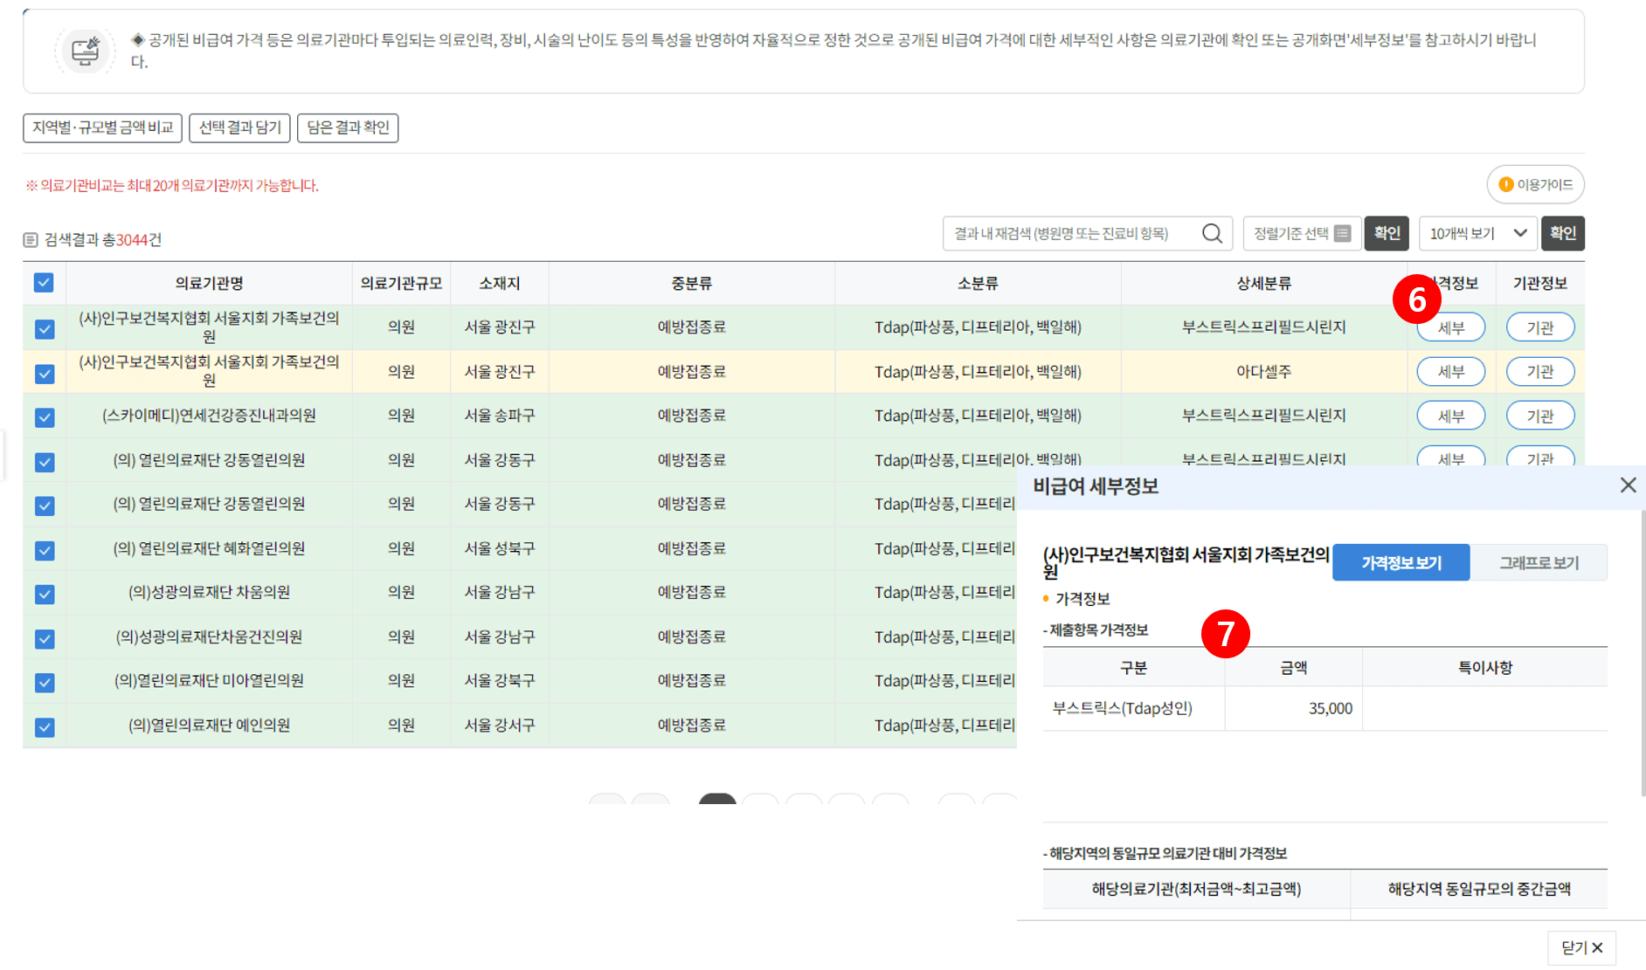Uncheck the 차움의원 row checkbox

coord(44,594)
